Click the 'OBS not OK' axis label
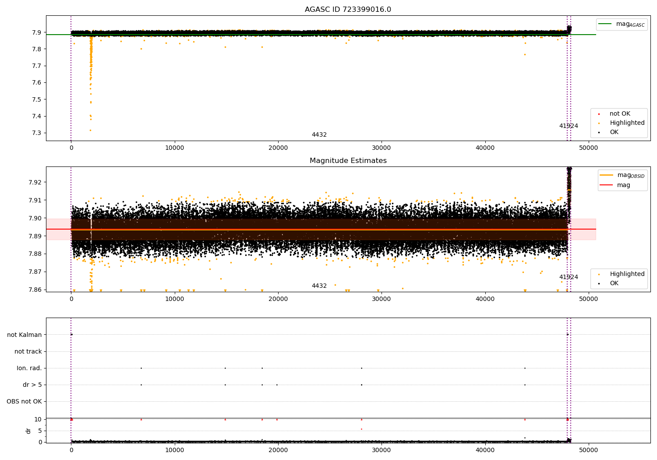This screenshot has width=657, height=460. [24, 401]
